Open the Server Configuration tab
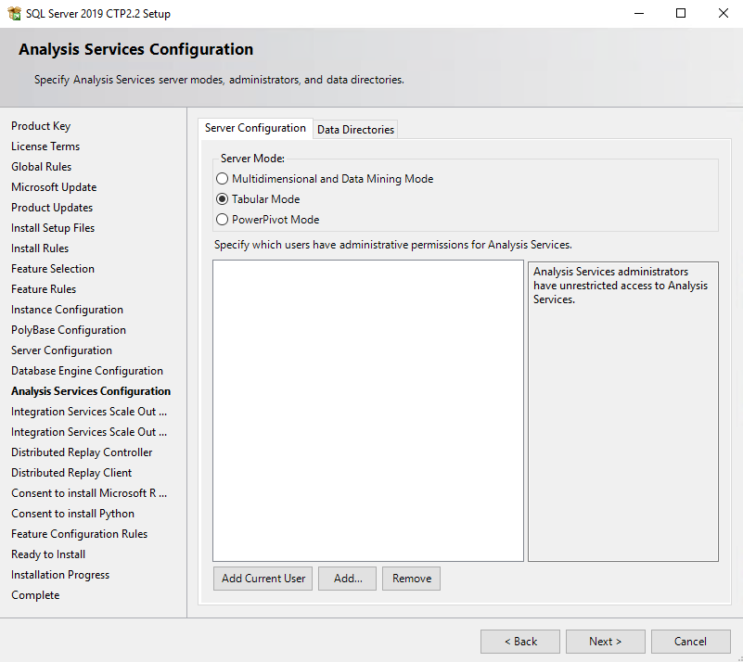This screenshot has width=743, height=662. [x=255, y=128]
